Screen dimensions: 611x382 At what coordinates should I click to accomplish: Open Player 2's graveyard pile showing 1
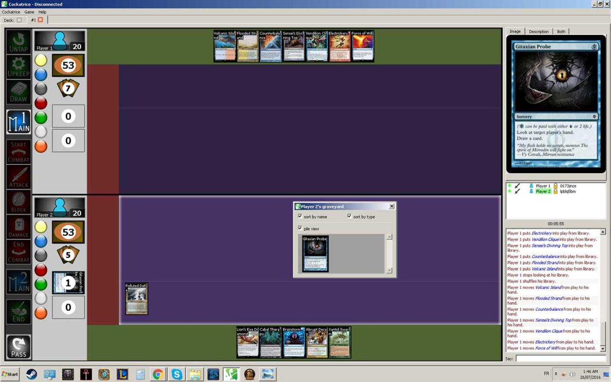[68, 283]
